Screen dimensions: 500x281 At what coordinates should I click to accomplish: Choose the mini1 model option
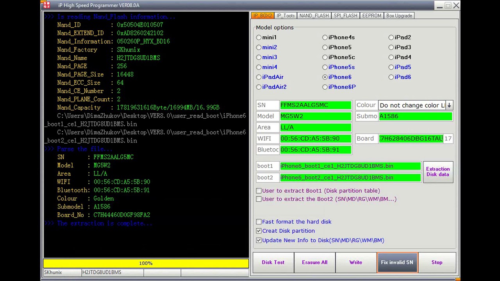(259, 37)
